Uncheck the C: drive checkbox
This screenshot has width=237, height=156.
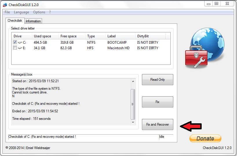point(15,42)
